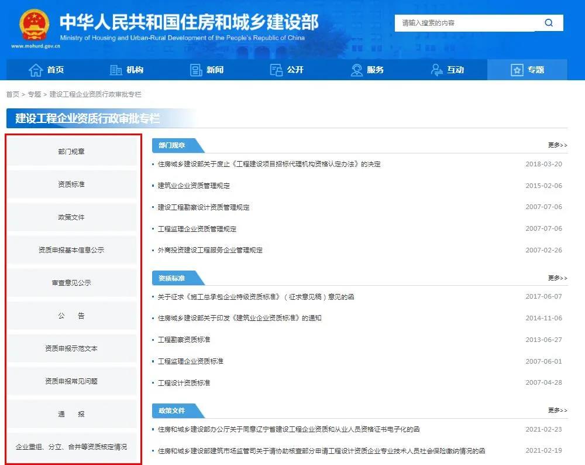Click breadcrumb 建设工程企业资质行政审批专栏

95,94
